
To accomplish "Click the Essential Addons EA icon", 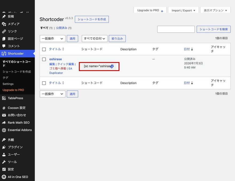I will pyautogui.click(x=4, y=130).
